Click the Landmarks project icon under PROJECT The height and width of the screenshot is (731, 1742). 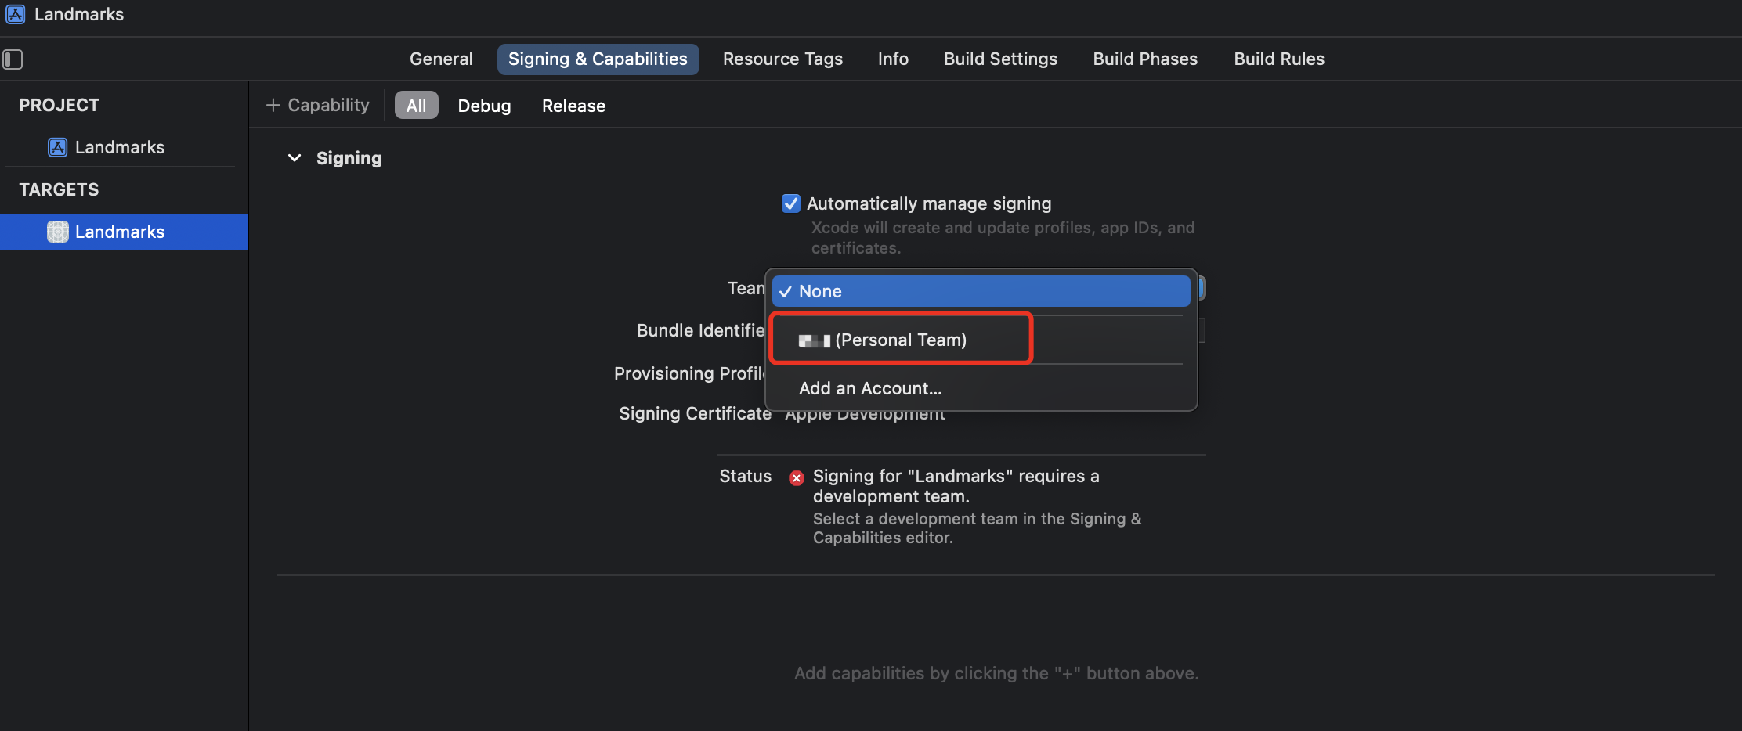58,147
